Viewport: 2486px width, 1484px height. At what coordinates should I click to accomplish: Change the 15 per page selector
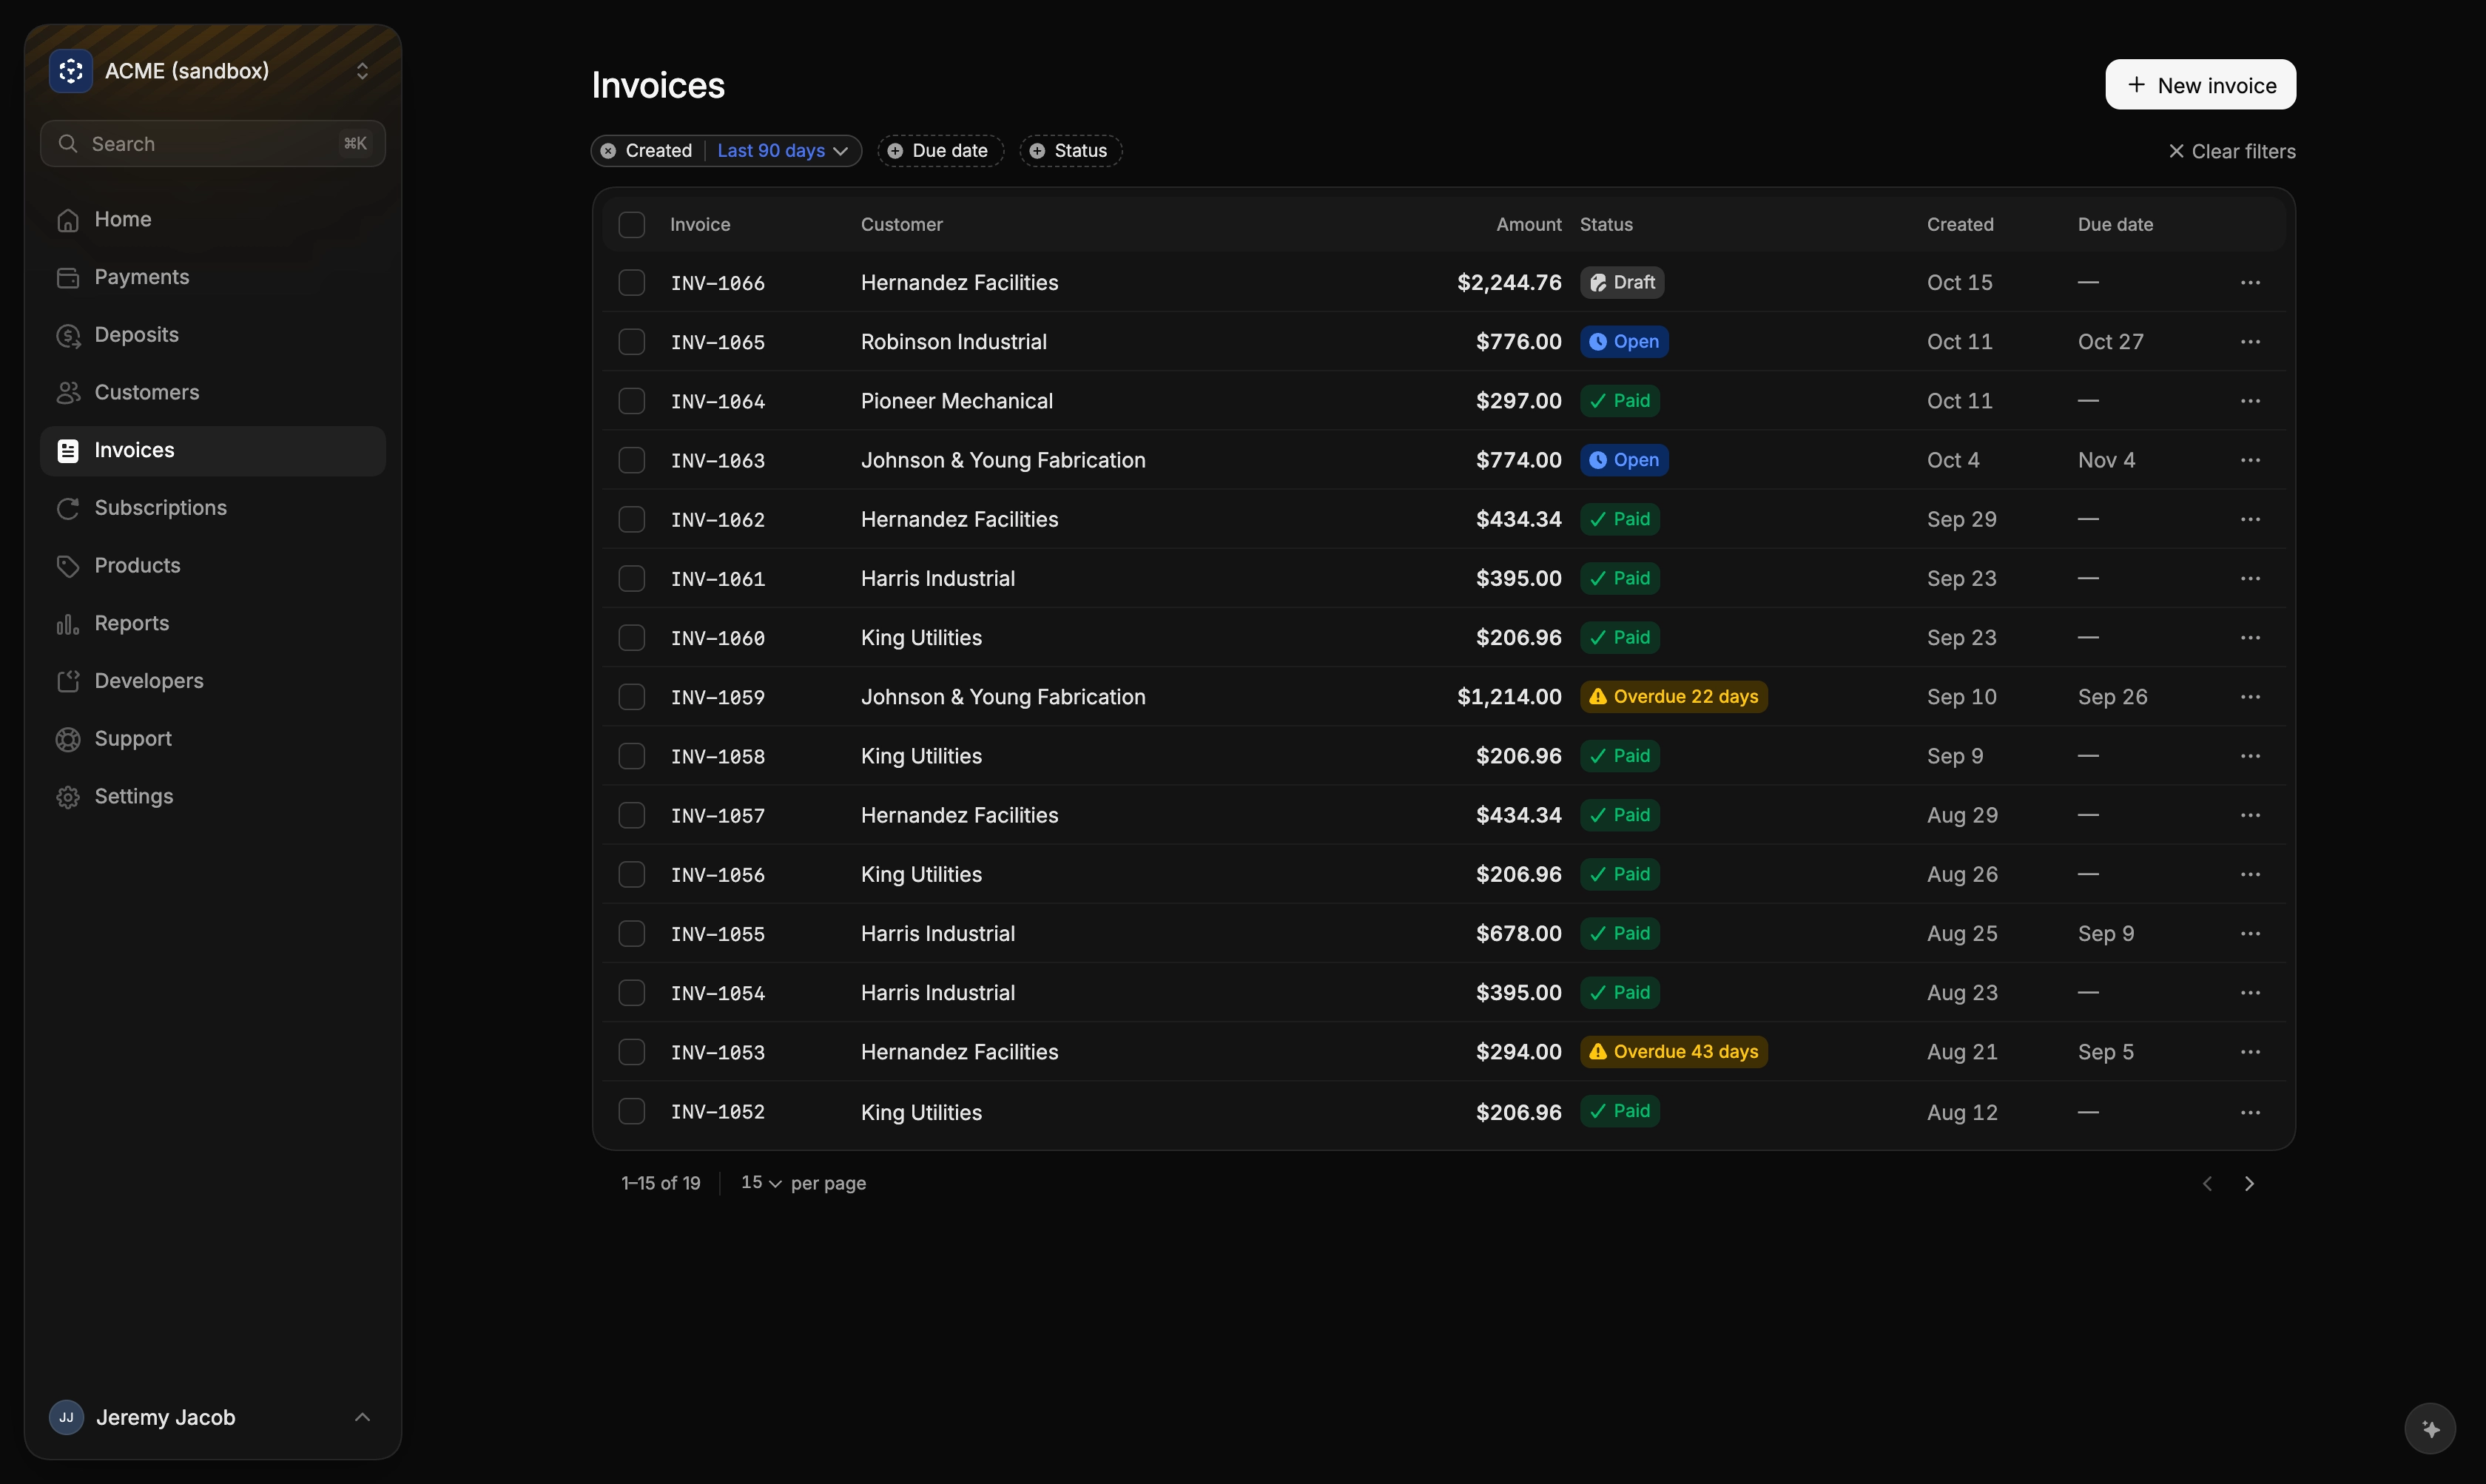[761, 1183]
